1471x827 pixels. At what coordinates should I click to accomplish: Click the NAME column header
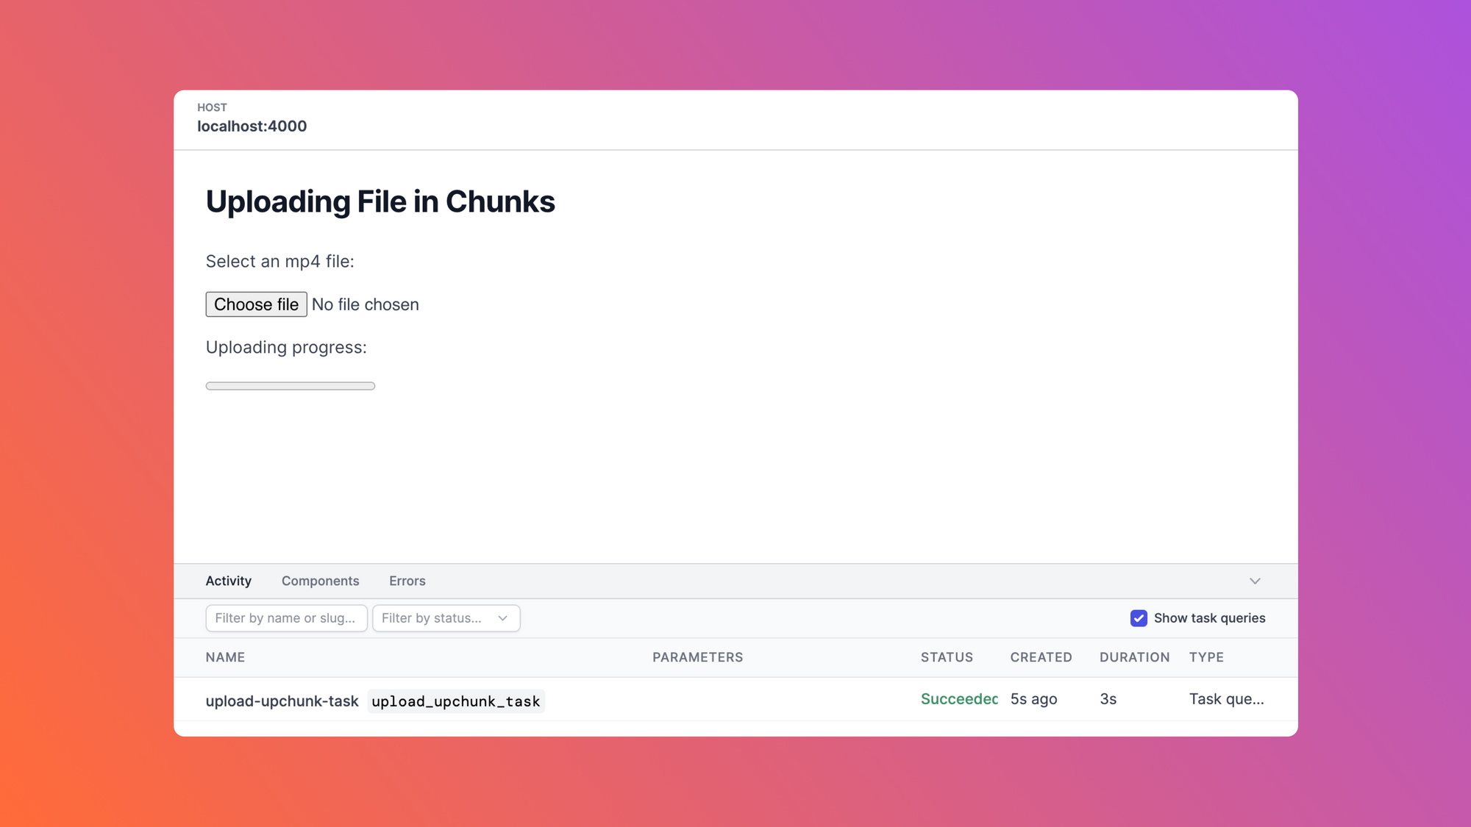pyautogui.click(x=225, y=657)
